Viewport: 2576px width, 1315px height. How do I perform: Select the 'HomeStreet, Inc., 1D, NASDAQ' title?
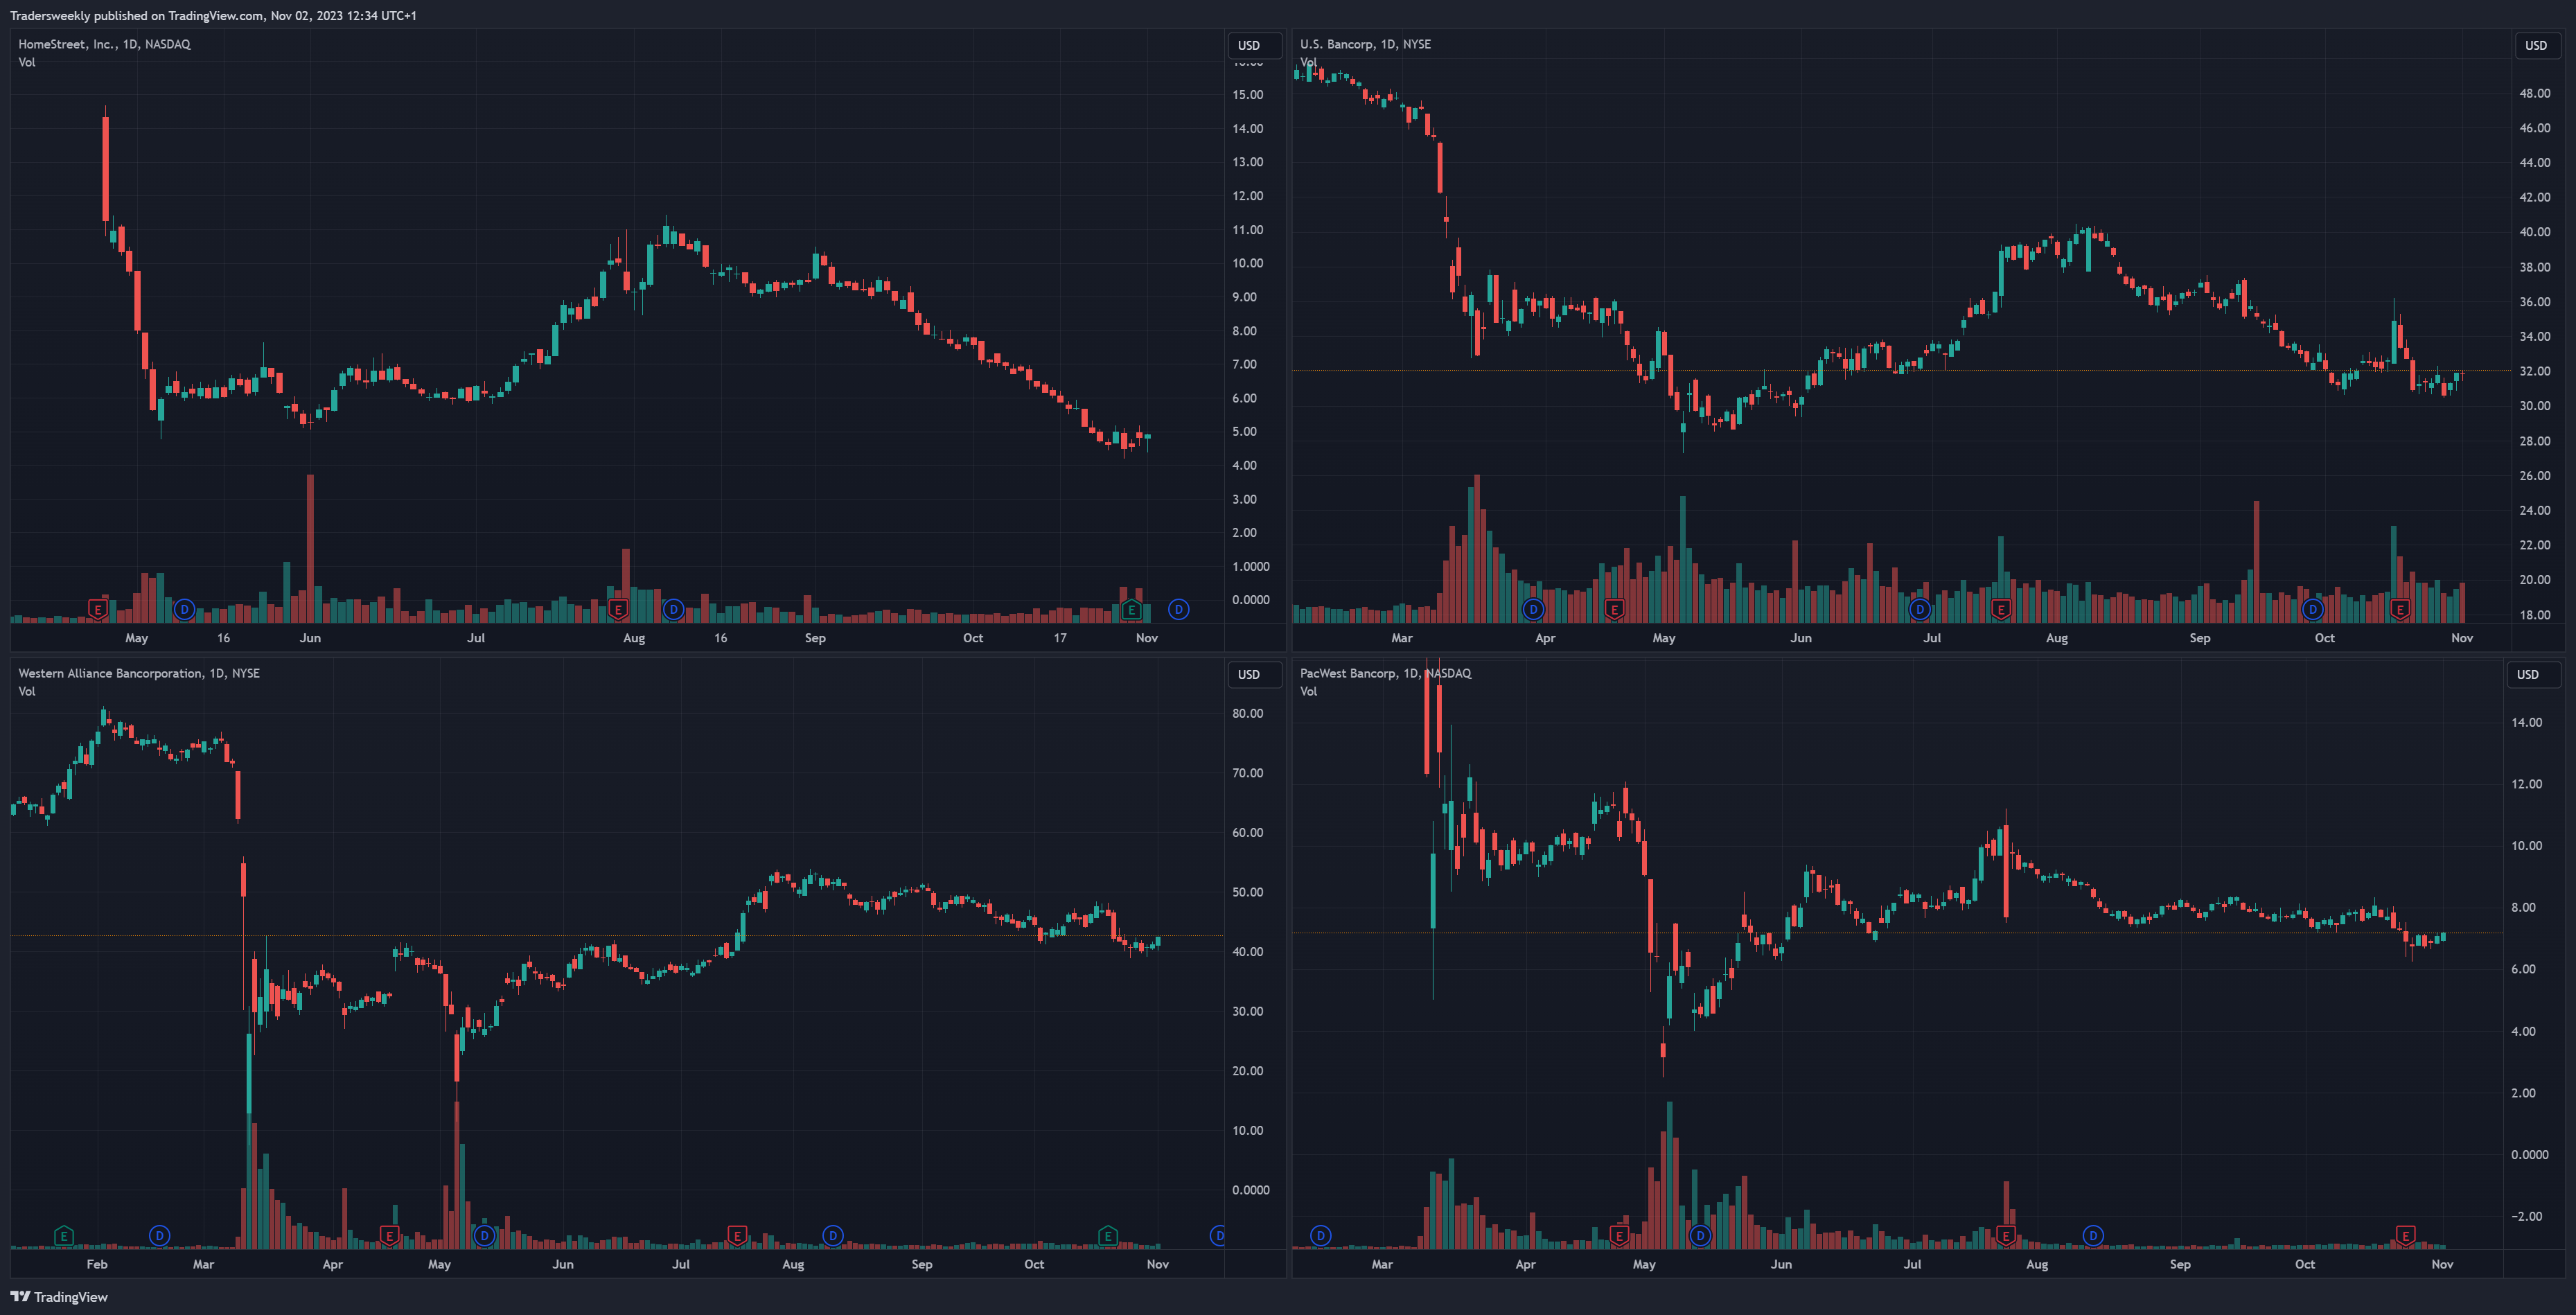(104, 44)
